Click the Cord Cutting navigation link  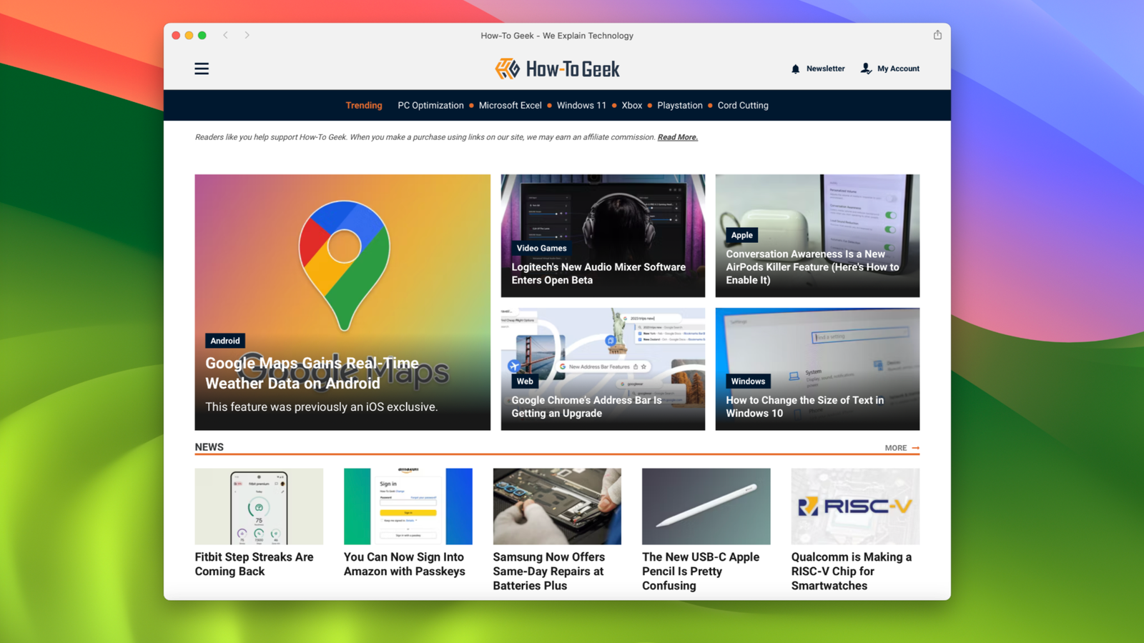point(743,105)
